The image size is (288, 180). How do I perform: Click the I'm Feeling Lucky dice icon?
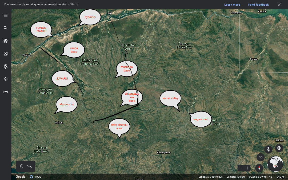click(x=6, y=54)
